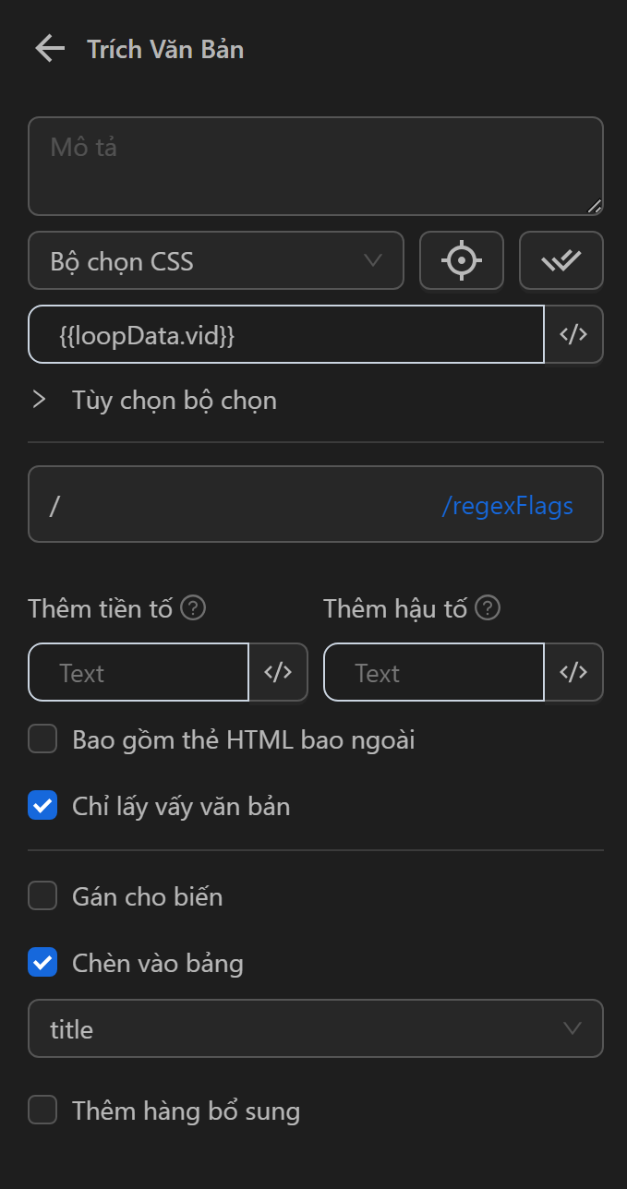This screenshot has width=627, height=1189.
Task: Click the element picker crosshair icon
Action: tap(461, 260)
